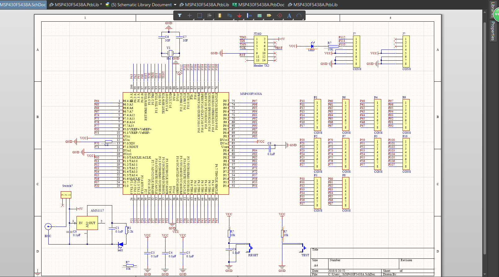Click the +5V label at JTAG
499x277 pixels.
pyautogui.click(x=282, y=39)
